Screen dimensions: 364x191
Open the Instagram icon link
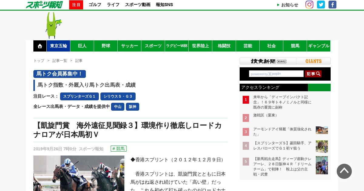pos(309,5)
